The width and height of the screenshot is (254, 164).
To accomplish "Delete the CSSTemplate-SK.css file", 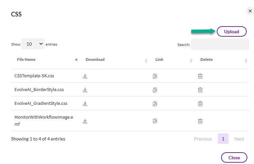I will click(x=200, y=76).
